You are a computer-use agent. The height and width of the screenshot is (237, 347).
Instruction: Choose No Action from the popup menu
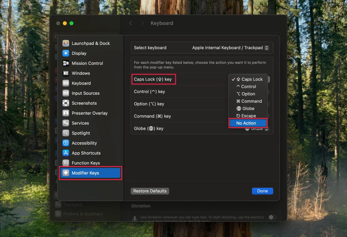point(248,123)
